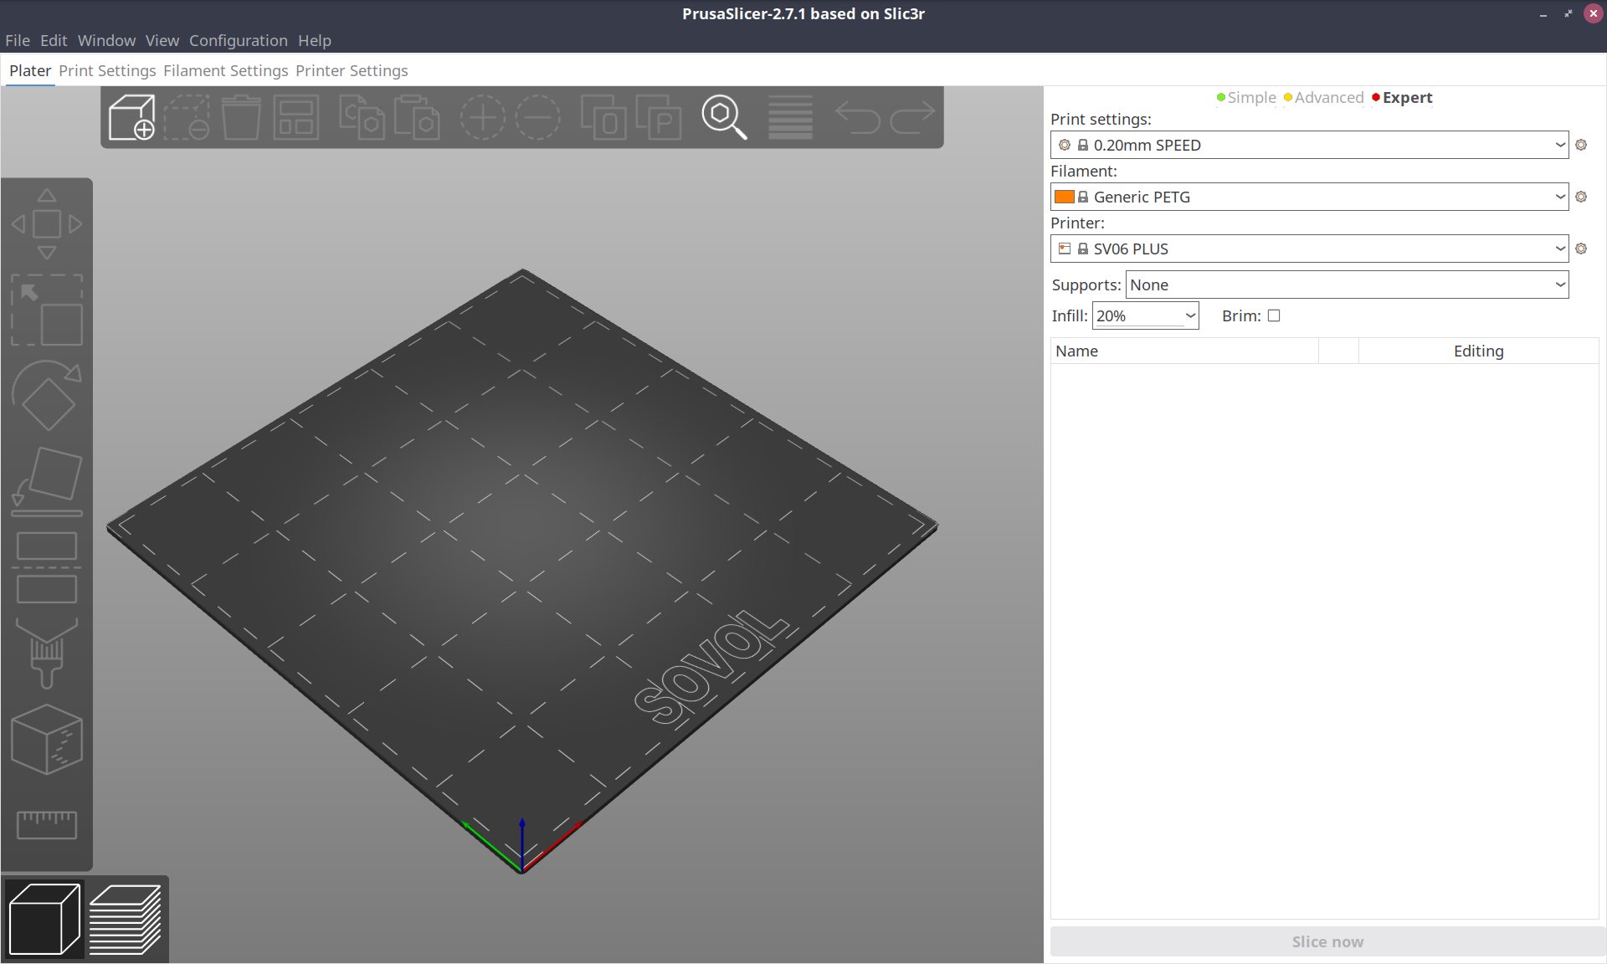Click the Paste clipboard icon
Screen dimensions: 1607x964
[x=417, y=117]
